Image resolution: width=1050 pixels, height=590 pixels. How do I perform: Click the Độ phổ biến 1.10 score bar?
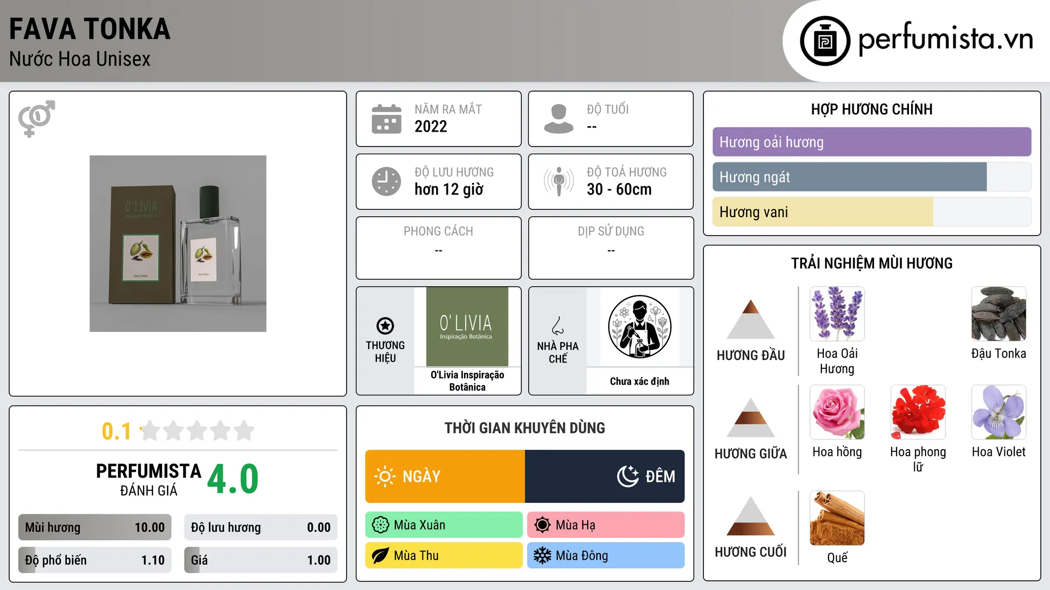click(95, 560)
